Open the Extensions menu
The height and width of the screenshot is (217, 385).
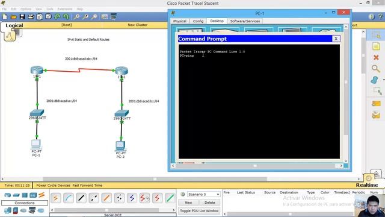pos(65,9)
